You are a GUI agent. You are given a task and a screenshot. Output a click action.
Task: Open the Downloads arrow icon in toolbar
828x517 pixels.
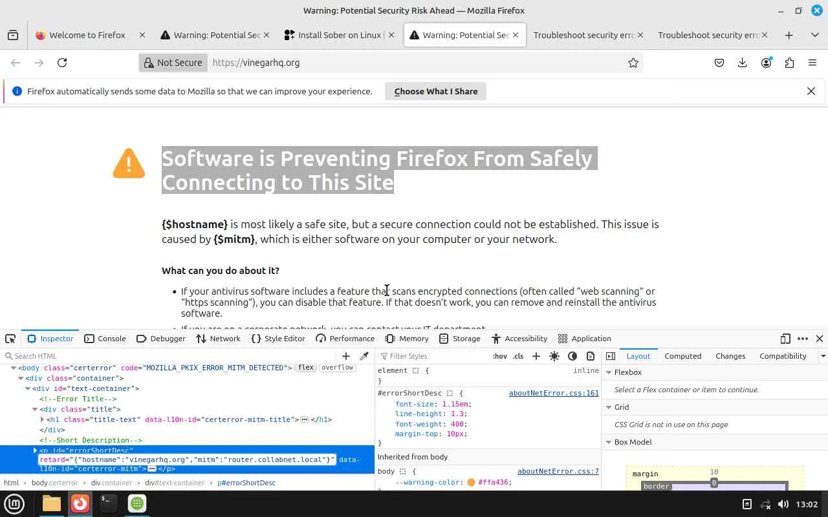pos(743,63)
